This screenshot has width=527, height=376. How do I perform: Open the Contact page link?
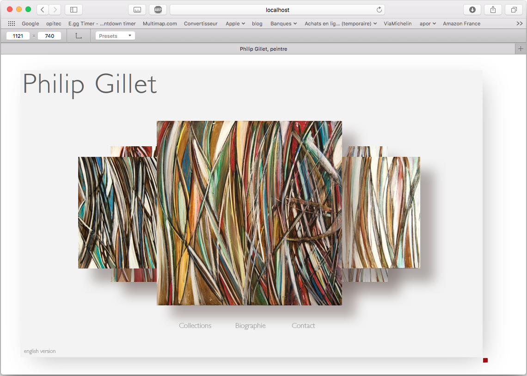[303, 325]
